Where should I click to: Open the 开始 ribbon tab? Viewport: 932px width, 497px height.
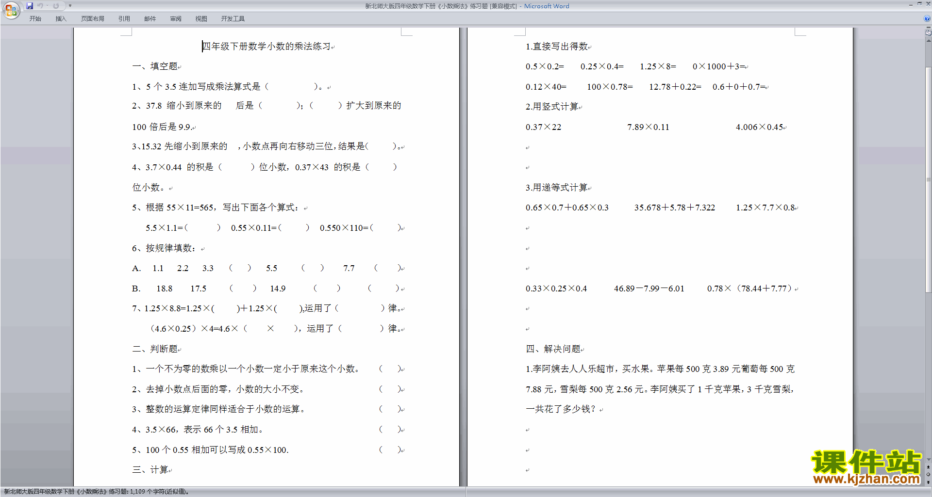point(35,19)
